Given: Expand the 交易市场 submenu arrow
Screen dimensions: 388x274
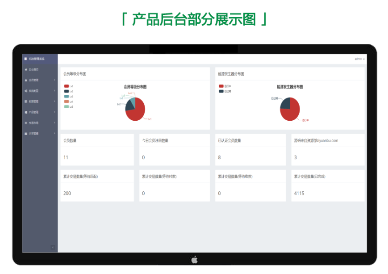Looking at the screenshot, I should 54,123.
